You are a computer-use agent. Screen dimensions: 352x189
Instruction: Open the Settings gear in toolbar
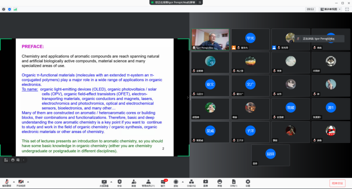pyautogui.click(x=248, y=182)
